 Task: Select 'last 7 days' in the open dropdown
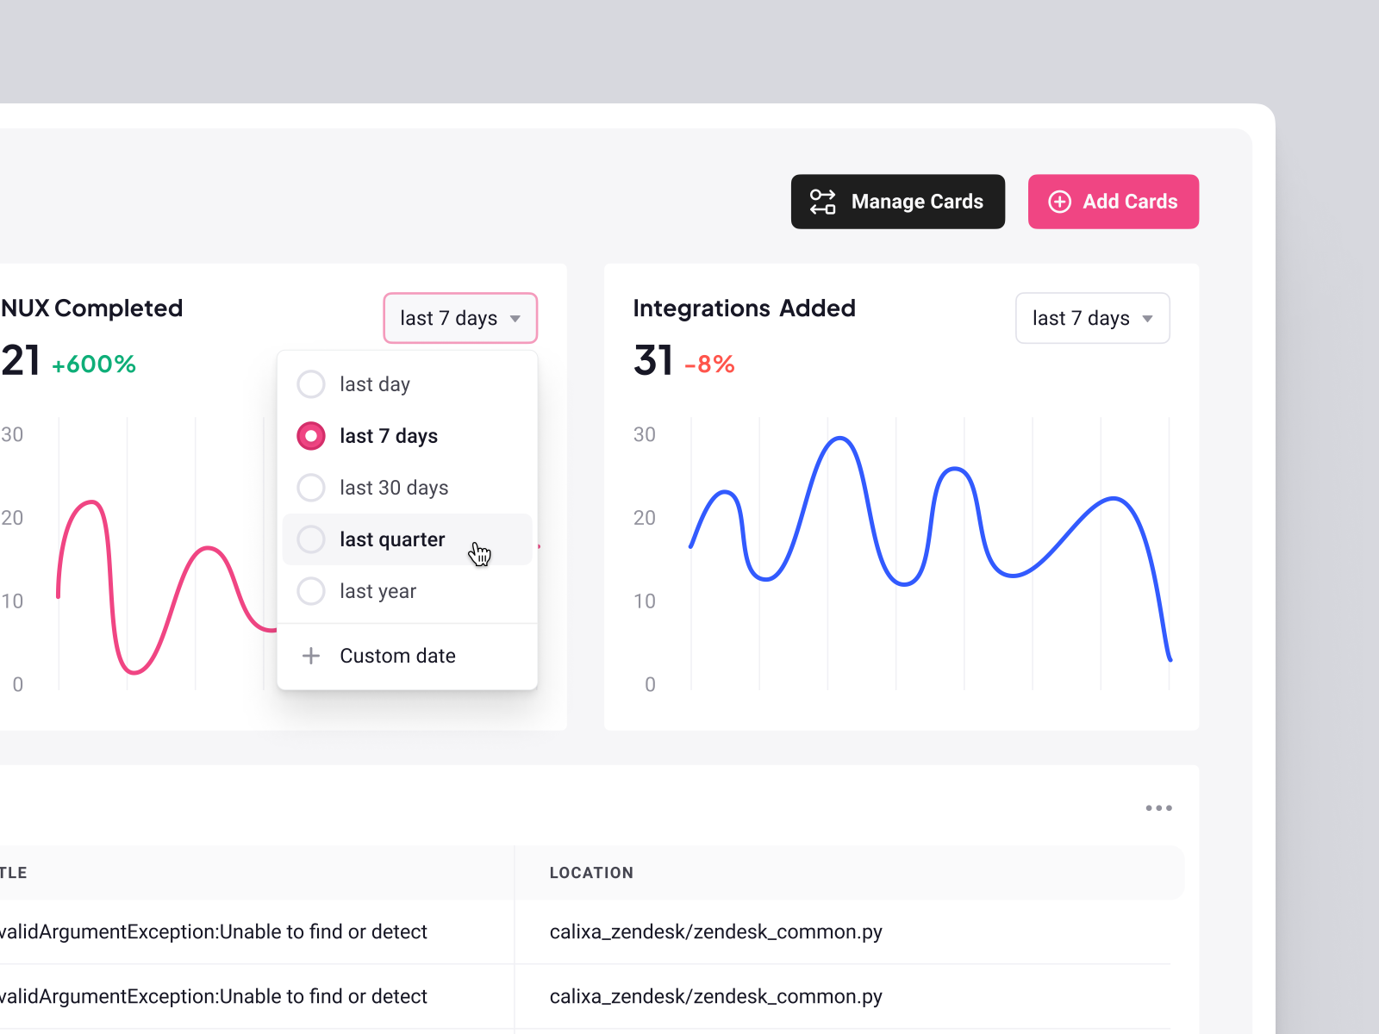point(388,435)
